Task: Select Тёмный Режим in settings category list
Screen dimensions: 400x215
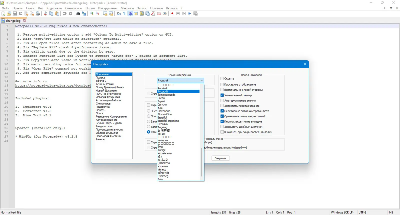Action: point(105,84)
